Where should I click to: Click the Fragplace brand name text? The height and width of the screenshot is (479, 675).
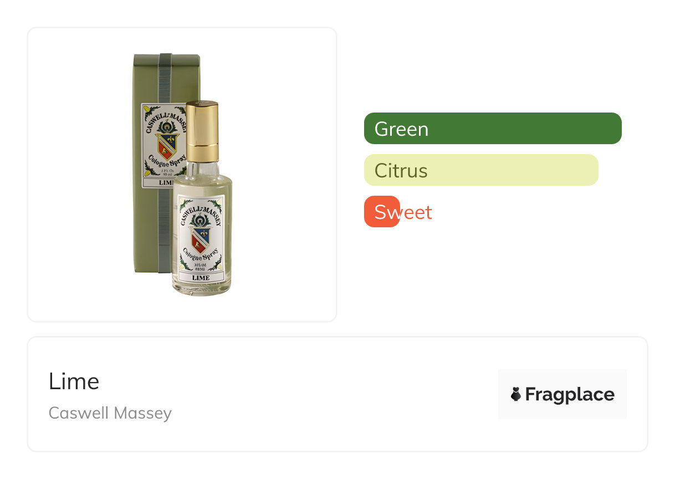[569, 394]
